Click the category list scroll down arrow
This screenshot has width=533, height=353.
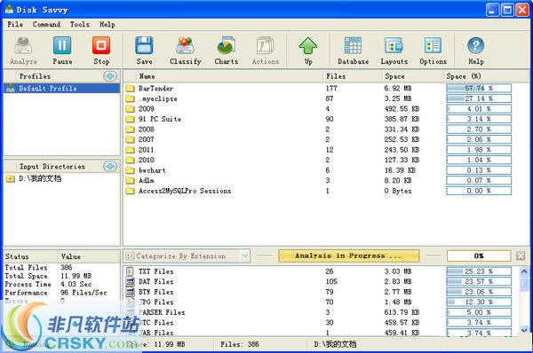[524, 329]
